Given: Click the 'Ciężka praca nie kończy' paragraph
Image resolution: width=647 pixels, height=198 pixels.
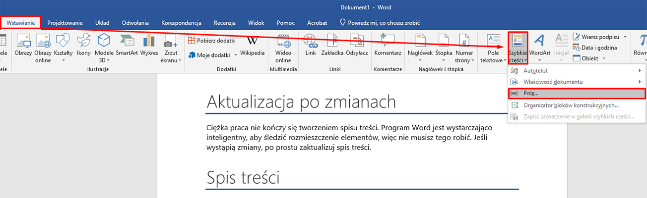Looking at the screenshot, I should pyautogui.click(x=349, y=138).
